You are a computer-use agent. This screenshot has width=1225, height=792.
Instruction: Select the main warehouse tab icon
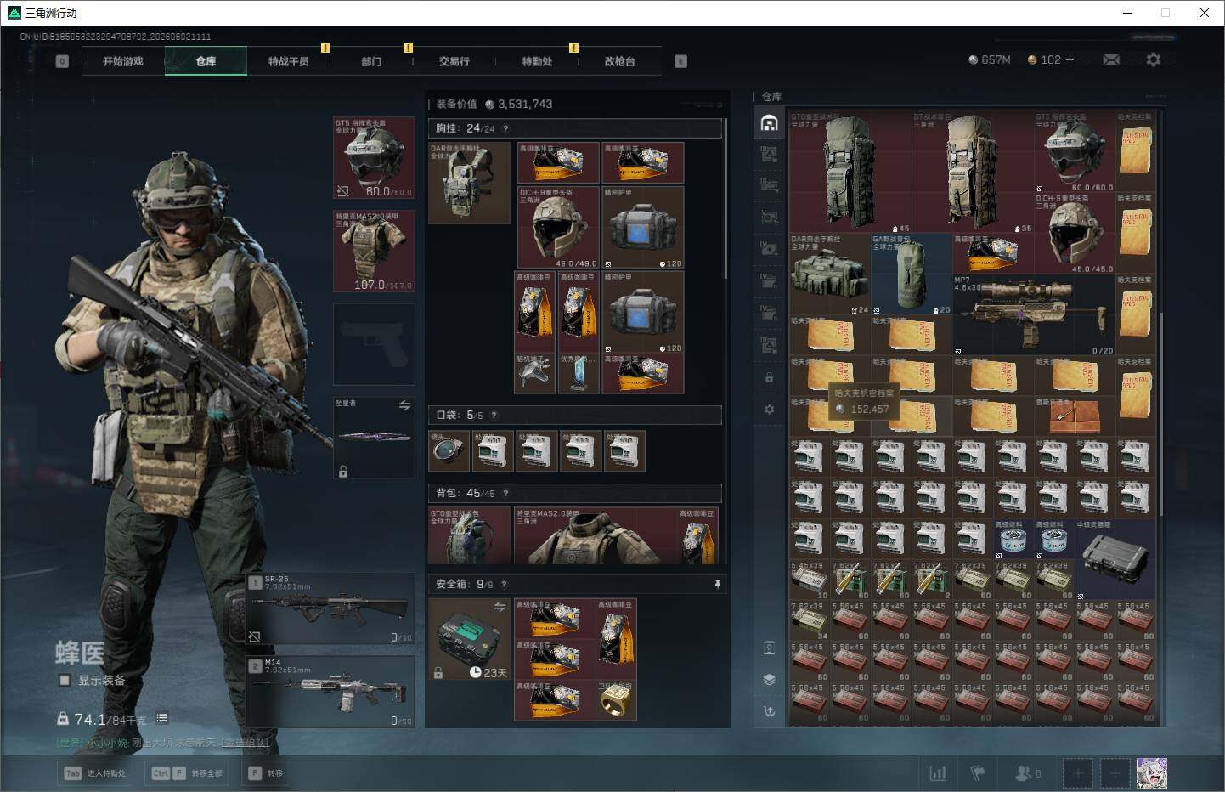[769, 122]
